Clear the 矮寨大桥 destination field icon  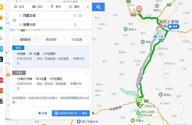tap(75, 25)
